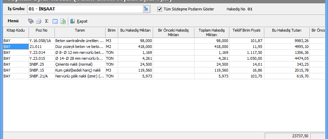Click the table grid icon in toolbar
Screen dimensions: 328x139
55,21
